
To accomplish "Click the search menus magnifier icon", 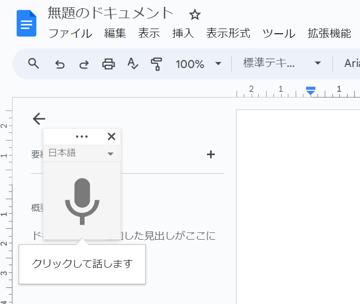I will tap(34, 64).
